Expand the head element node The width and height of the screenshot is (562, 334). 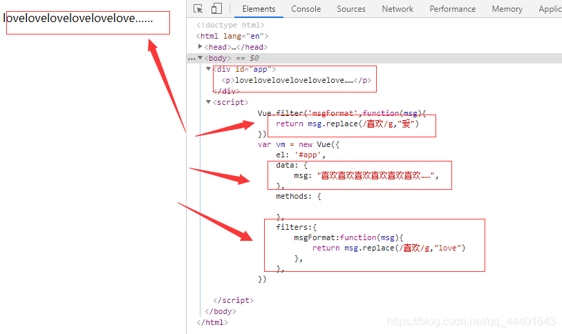point(200,46)
